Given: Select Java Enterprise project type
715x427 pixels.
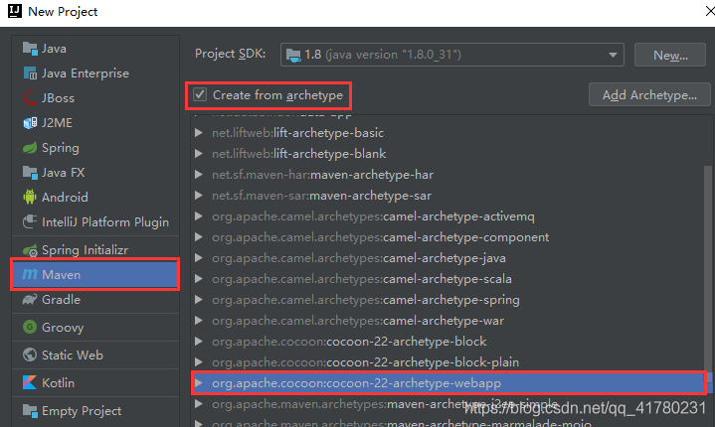Looking at the screenshot, I should point(95,73).
